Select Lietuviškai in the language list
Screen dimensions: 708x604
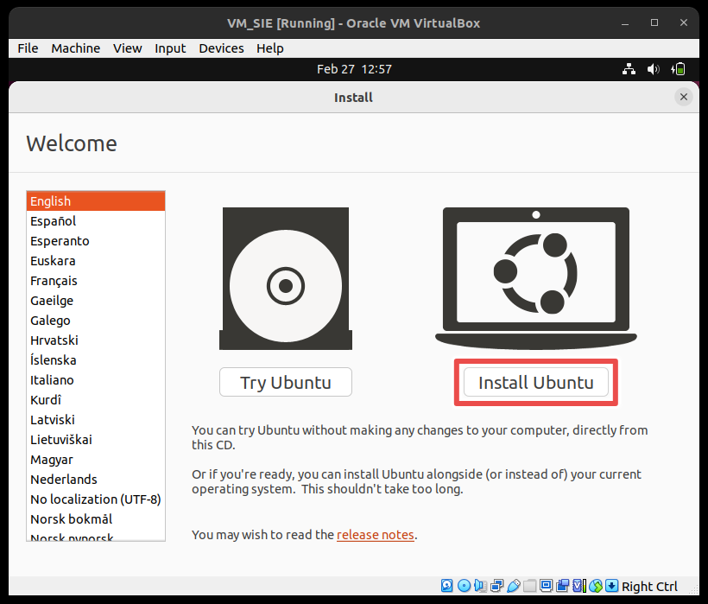pyautogui.click(x=96, y=440)
